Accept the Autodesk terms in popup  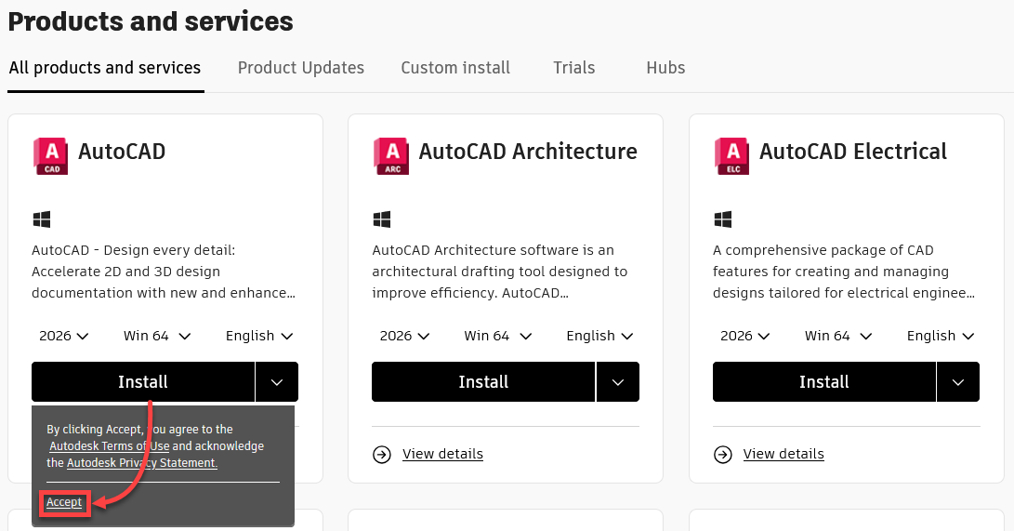[x=64, y=502]
